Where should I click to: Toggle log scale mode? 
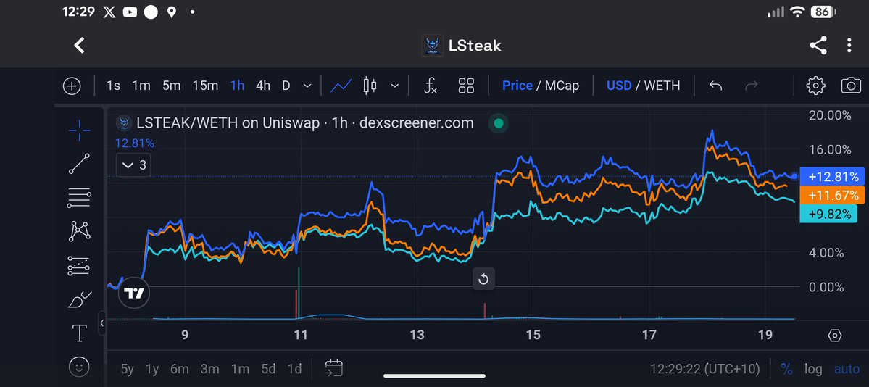click(x=813, y=369)
